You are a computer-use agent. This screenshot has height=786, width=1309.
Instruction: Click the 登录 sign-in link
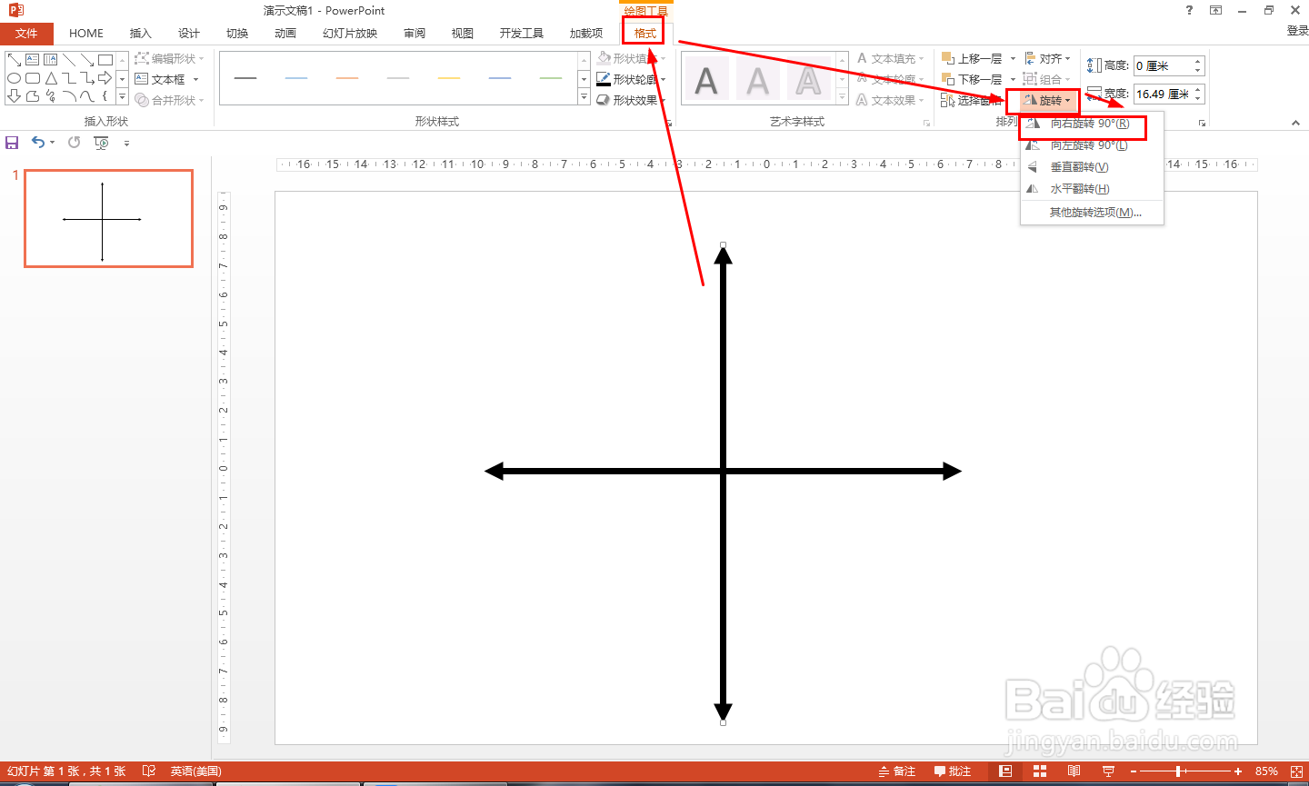click(1297, 31)
